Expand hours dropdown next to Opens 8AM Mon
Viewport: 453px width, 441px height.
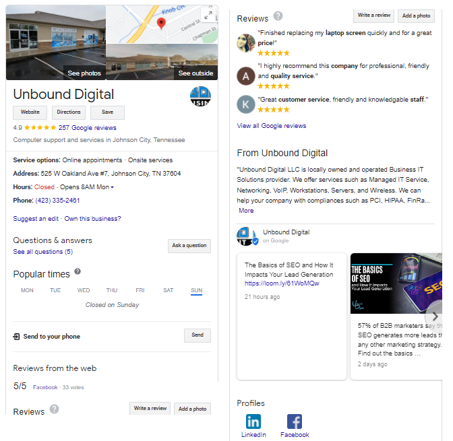(112, 187)
